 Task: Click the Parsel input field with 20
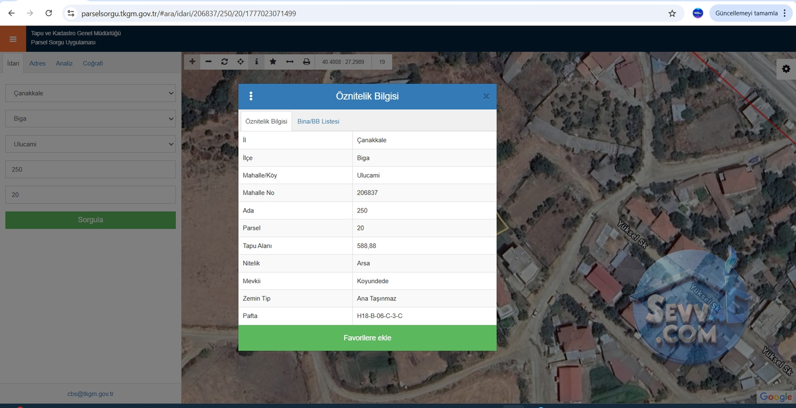point(91,195)
